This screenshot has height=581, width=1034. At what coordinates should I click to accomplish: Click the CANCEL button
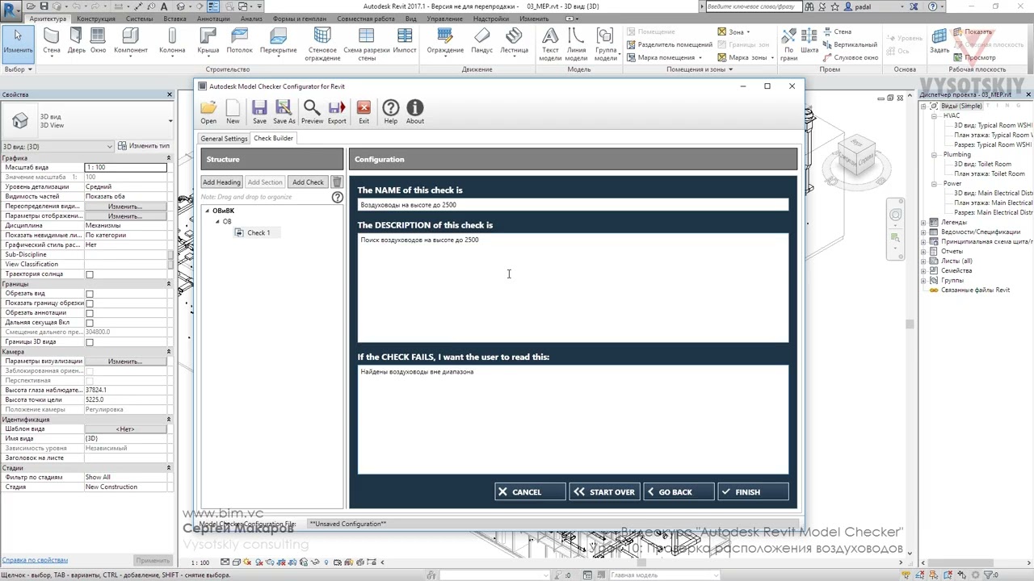(x=530, y=491)
